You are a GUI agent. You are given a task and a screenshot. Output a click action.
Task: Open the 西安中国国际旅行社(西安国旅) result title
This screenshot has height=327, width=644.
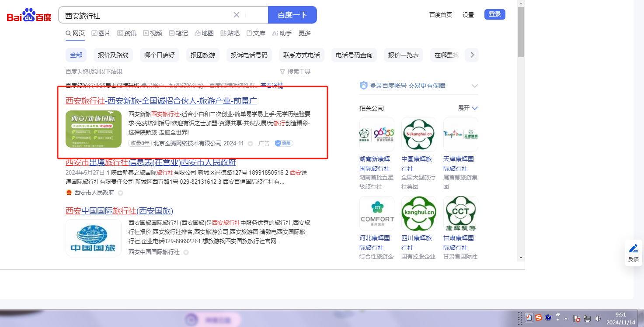click(119, 211)
